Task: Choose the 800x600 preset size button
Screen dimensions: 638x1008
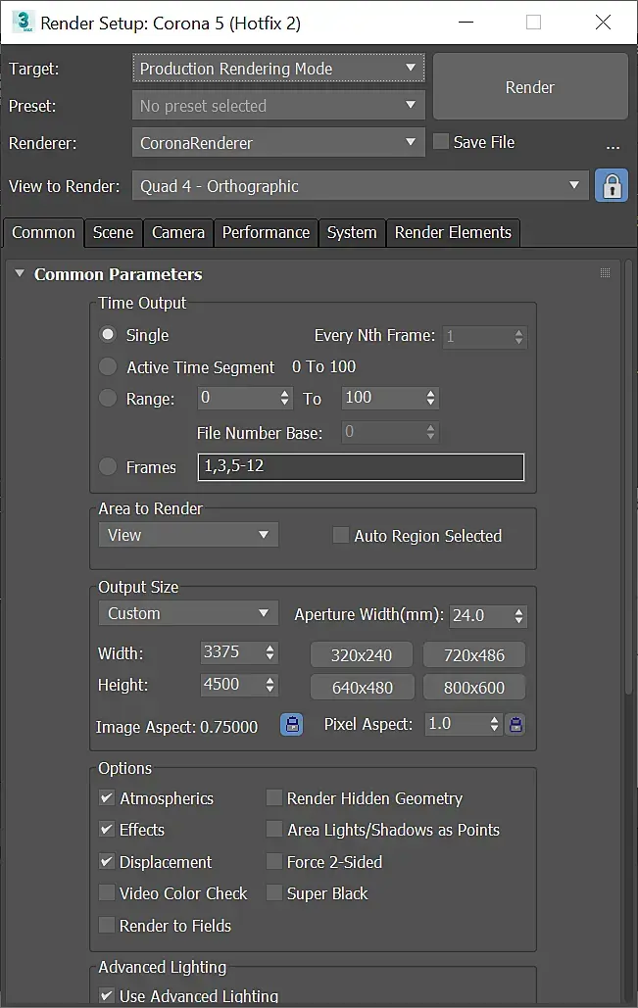Action: [474, 688]
